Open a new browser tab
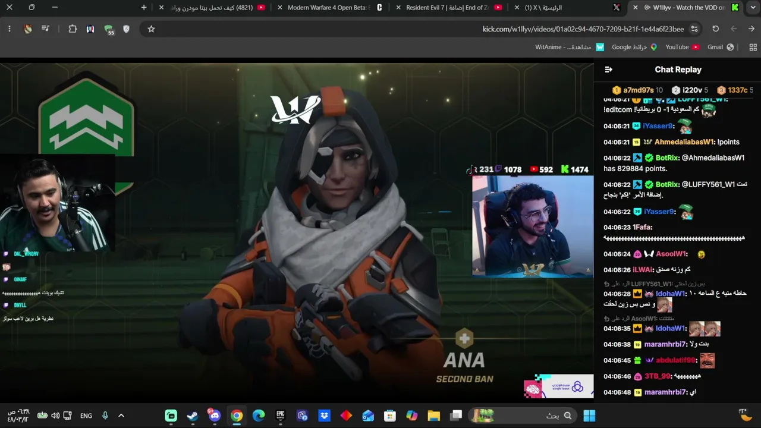 pyautogui.click(x=144, y=8)
